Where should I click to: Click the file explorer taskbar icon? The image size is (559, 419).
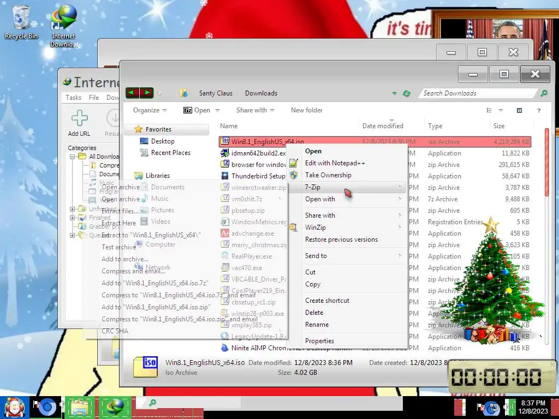80,407
